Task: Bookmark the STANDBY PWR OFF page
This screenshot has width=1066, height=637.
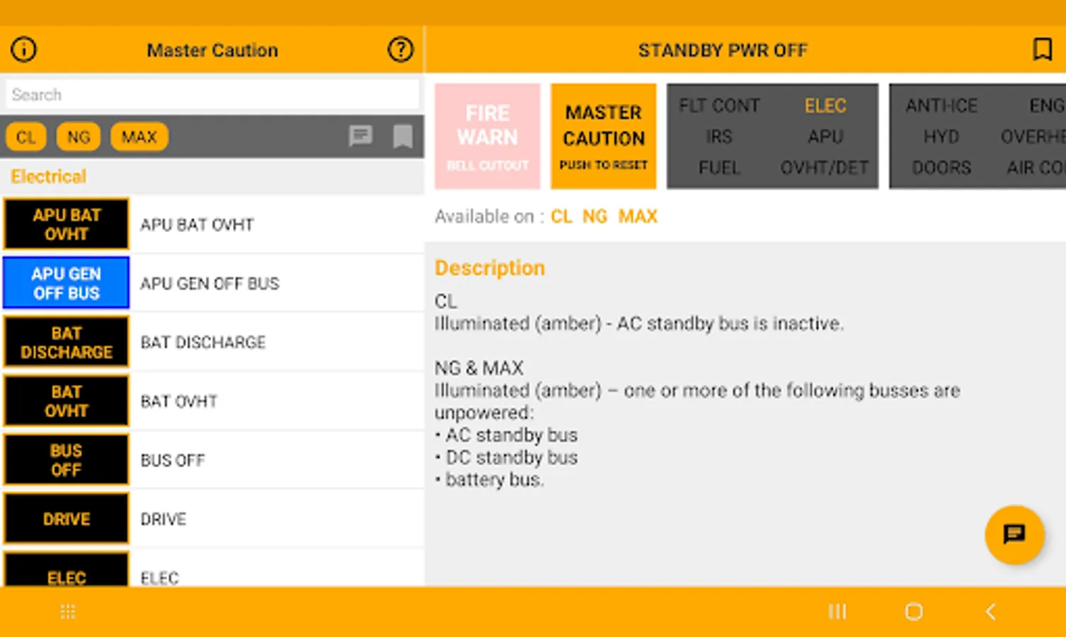Action: [1042, 49]
